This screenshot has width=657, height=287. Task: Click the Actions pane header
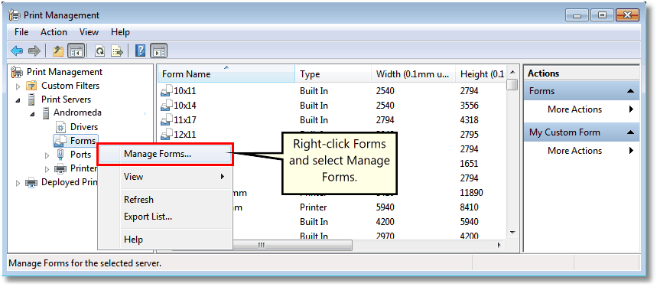pos(581,73)
